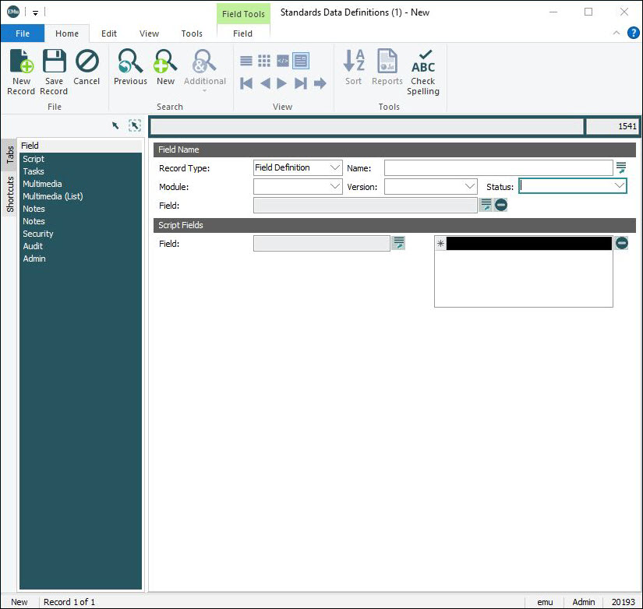This screenshot has width=643, height=609.
Task: Click into the Name text field
Action: [x=498, y=167]
